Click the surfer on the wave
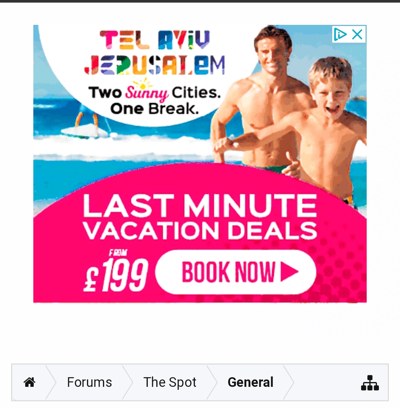Screen dimensions: 400x408 pos(86,122)
